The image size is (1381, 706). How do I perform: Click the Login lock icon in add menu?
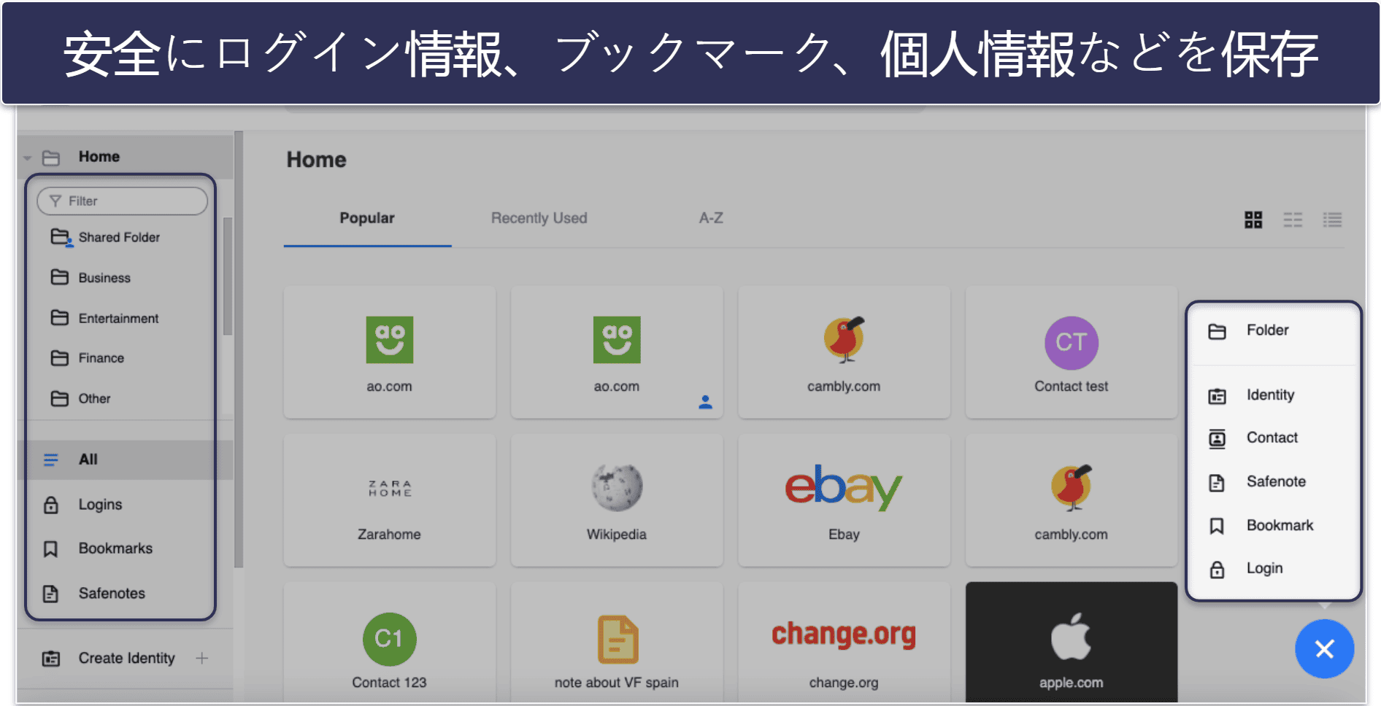[1217, 570]
